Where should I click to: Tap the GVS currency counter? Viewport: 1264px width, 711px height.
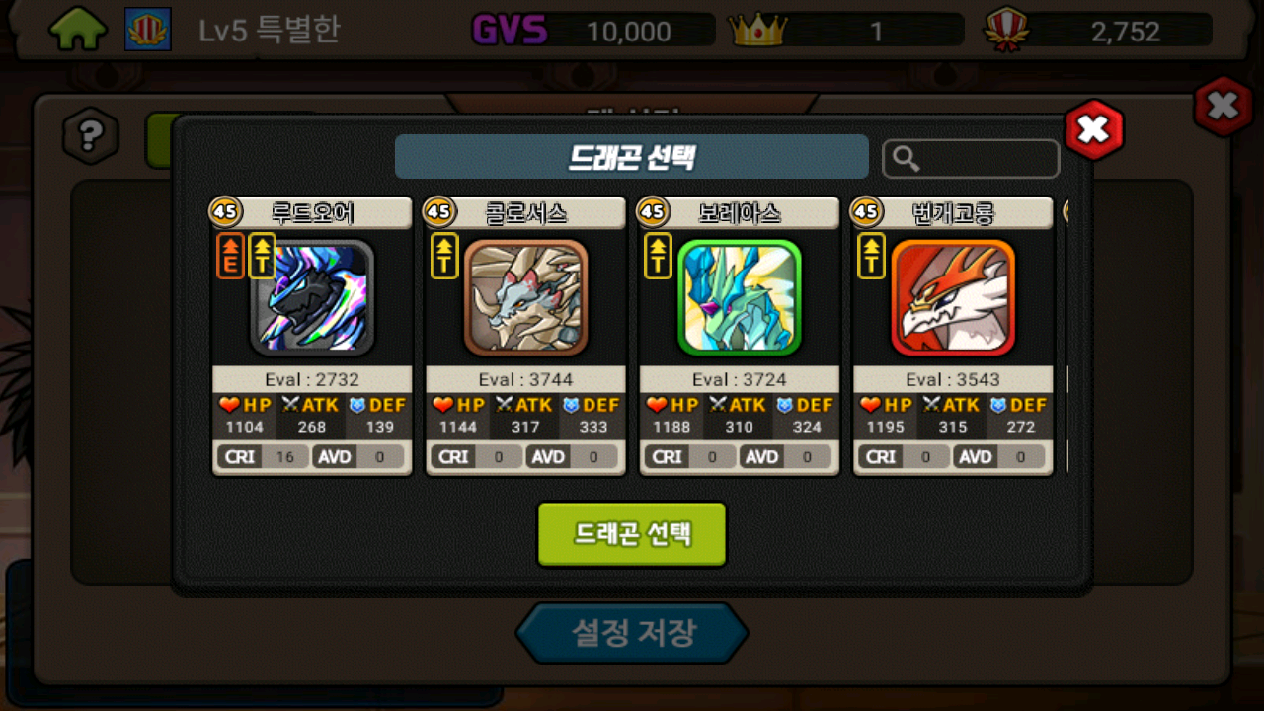593,31
